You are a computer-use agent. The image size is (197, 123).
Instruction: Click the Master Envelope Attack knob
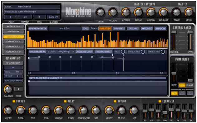point(126,12)
